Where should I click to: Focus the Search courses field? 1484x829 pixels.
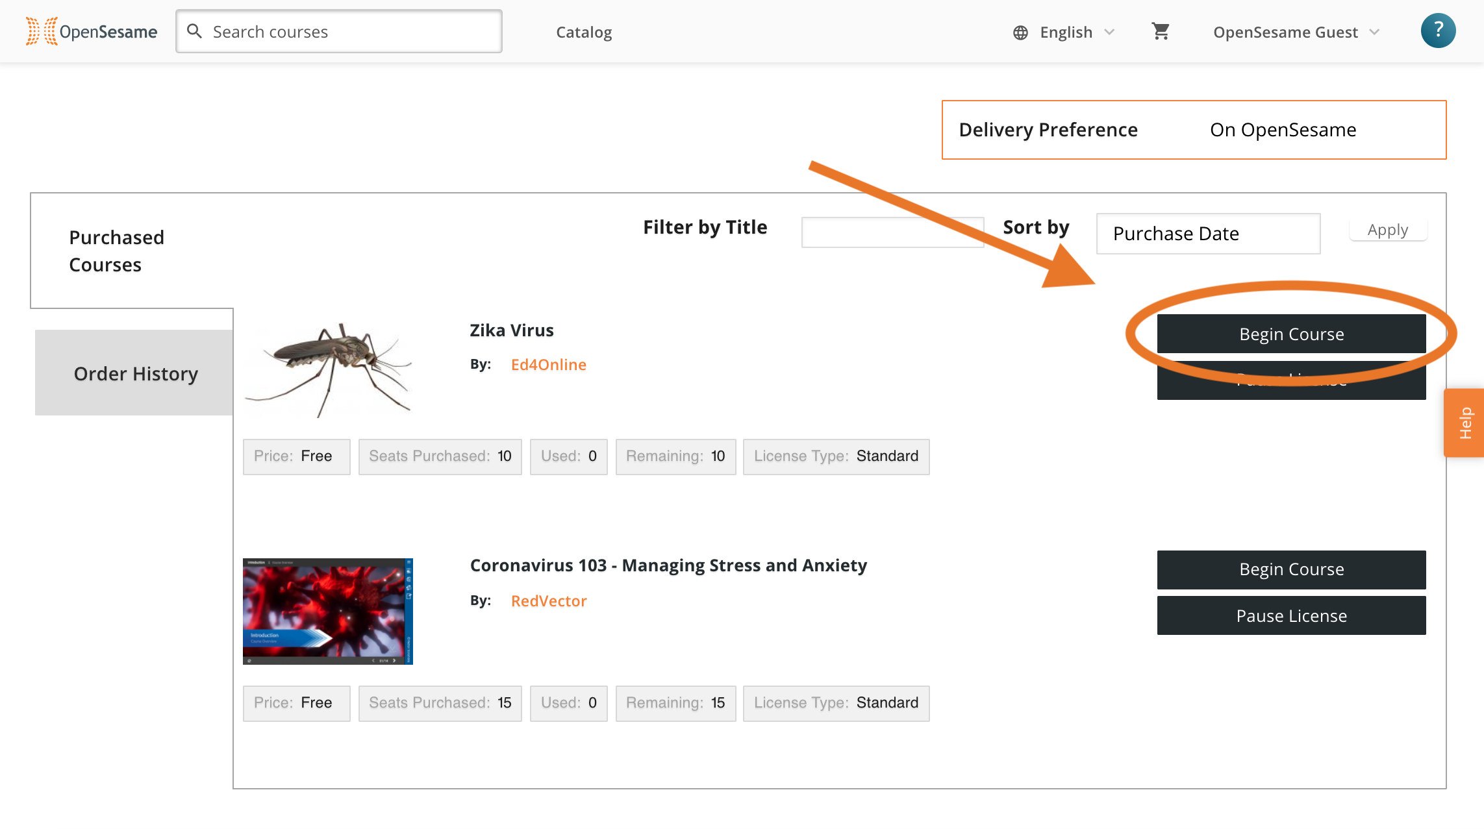(339, 31)
